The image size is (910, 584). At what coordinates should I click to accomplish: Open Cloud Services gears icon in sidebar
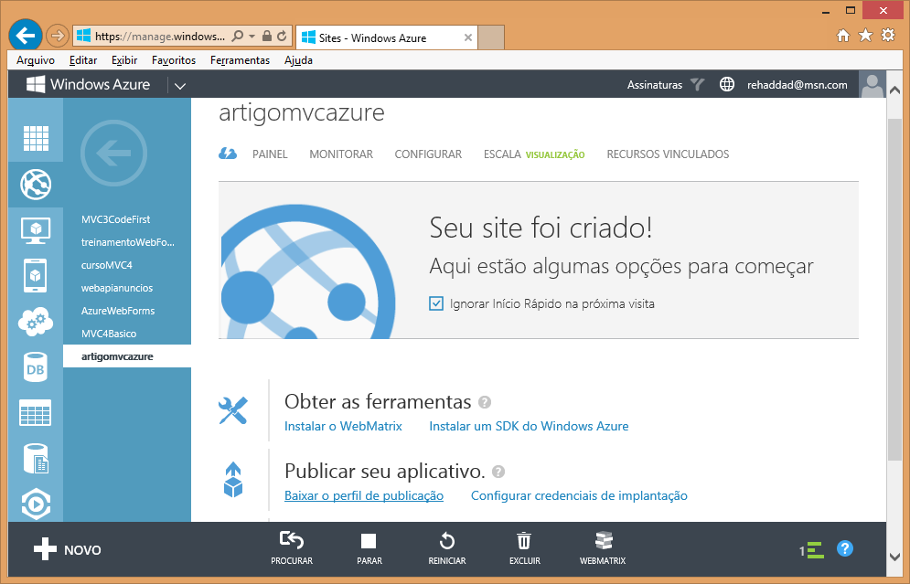click(x=36, y=322)
